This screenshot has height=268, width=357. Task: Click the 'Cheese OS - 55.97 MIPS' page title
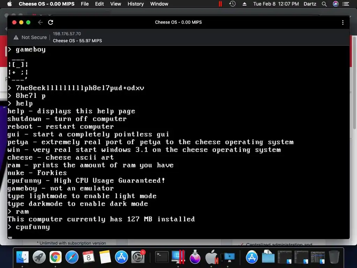tap(77, 41)
